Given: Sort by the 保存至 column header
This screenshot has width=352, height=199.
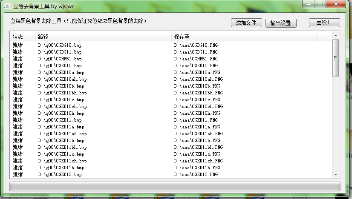Looking at the screenshot, I should tap(244, 37).
